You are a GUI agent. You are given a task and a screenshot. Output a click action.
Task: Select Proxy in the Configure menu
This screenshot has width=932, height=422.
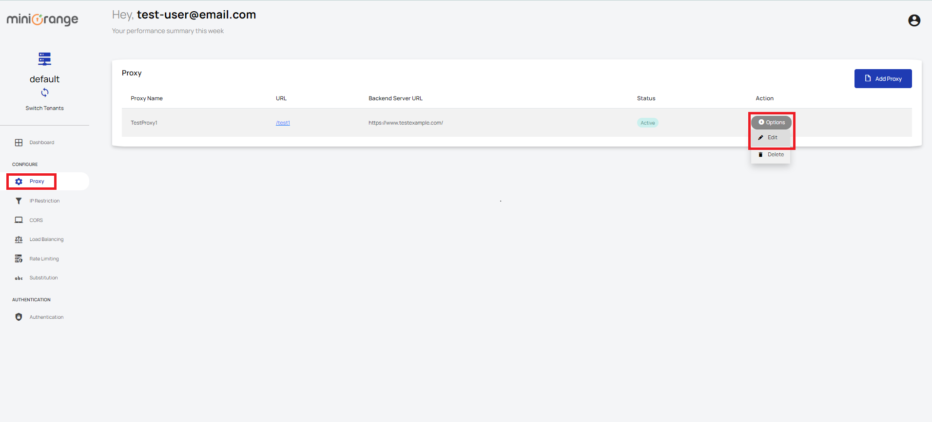pyautogui.click(x=37, y=182)
